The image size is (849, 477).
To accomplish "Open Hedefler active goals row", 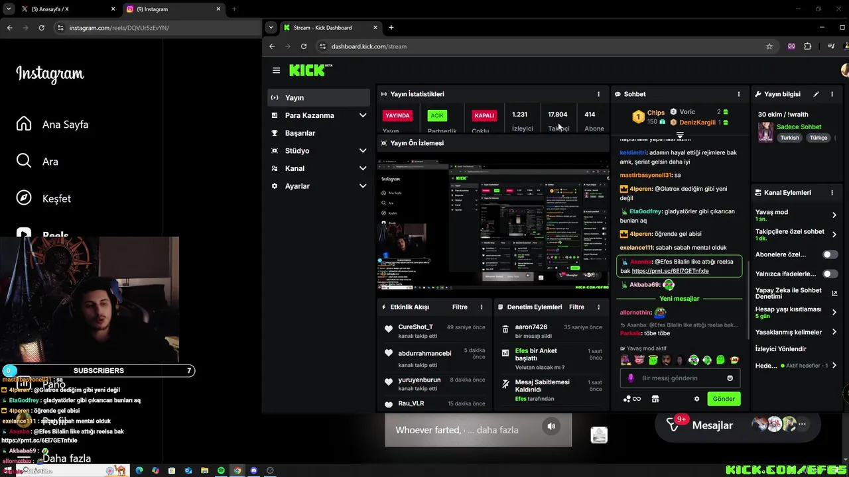I will (x=796, y=366).
